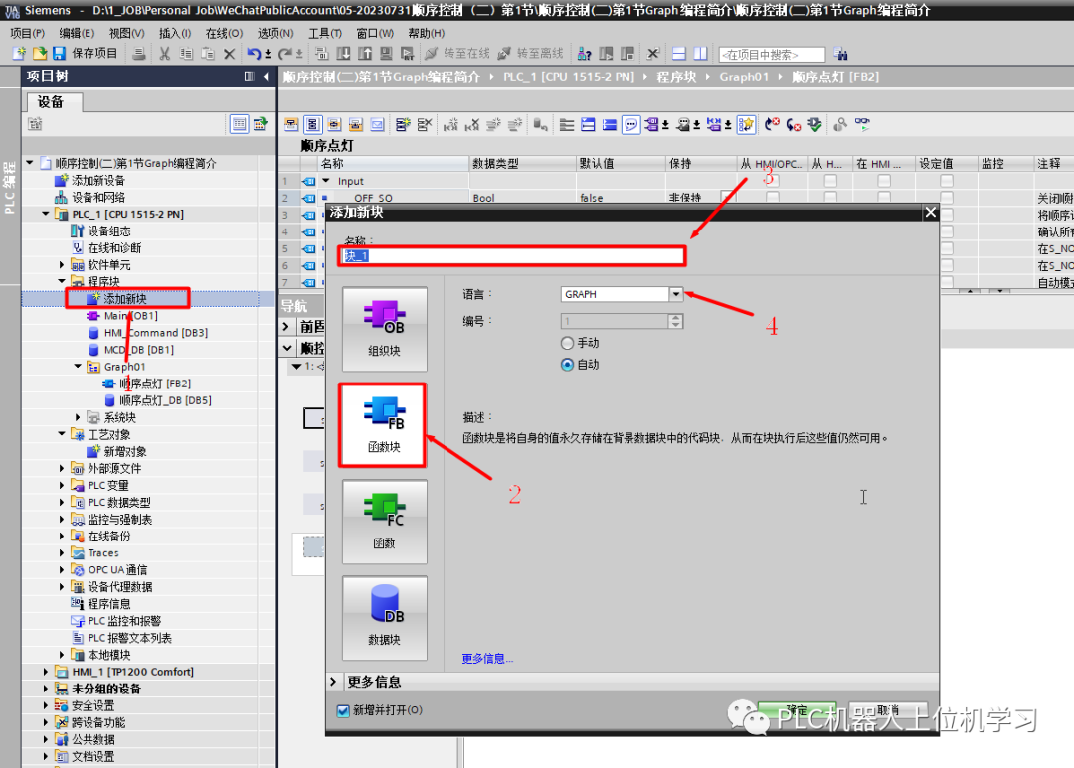Upload from device using the toolbar icon
This screenshot has height=768, width=1074.
tap(365, 54)
